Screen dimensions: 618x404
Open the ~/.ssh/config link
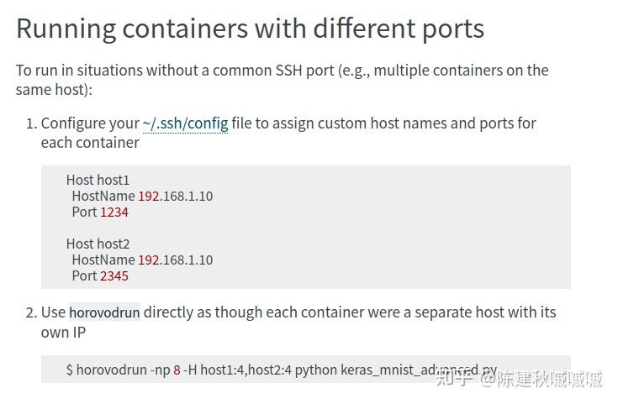[x=185, y=123]
